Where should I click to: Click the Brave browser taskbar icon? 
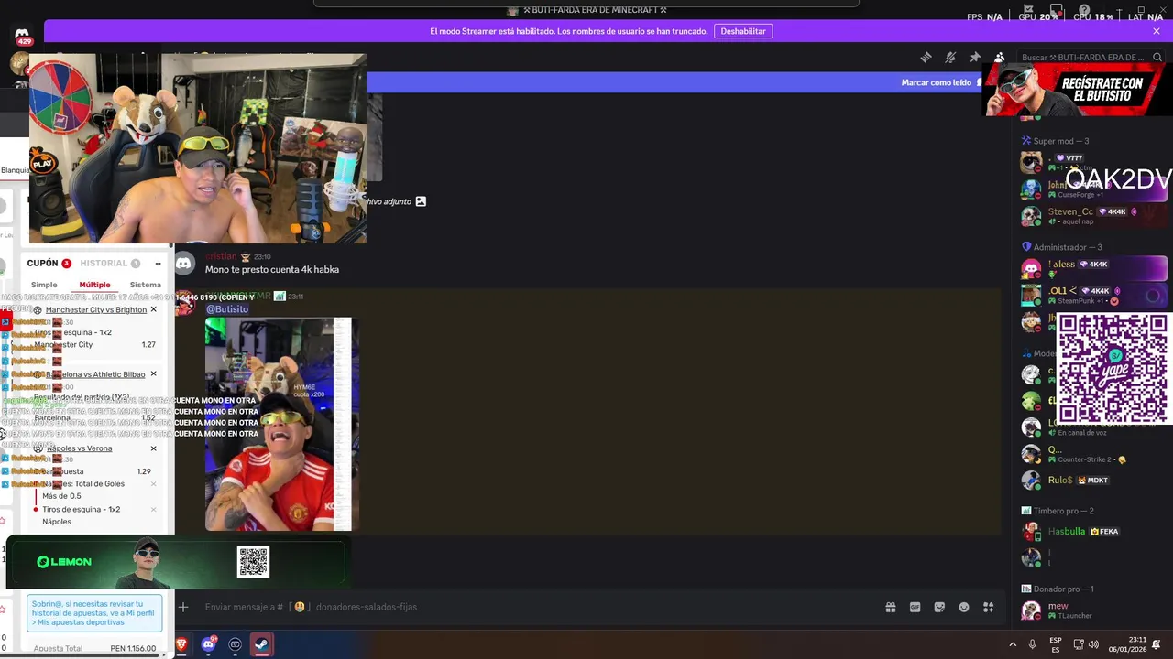[x=181, y=644]
